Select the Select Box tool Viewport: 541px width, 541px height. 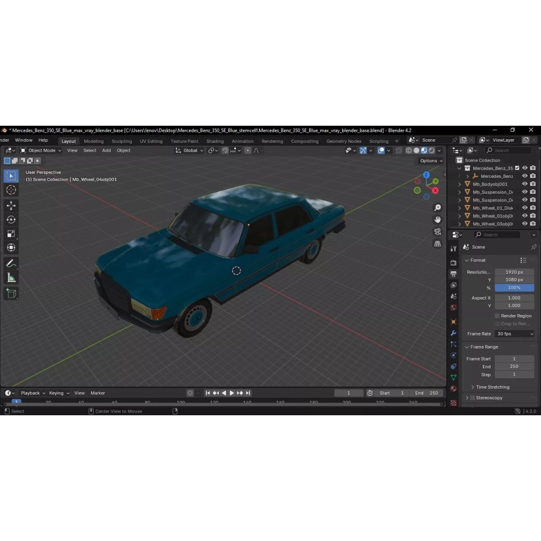coord(11,176)
